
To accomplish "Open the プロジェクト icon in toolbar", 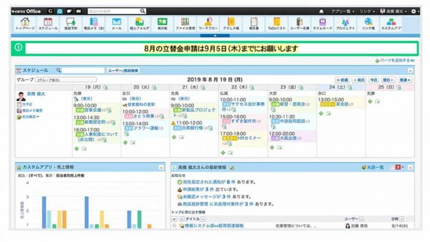I will (345, 23).
